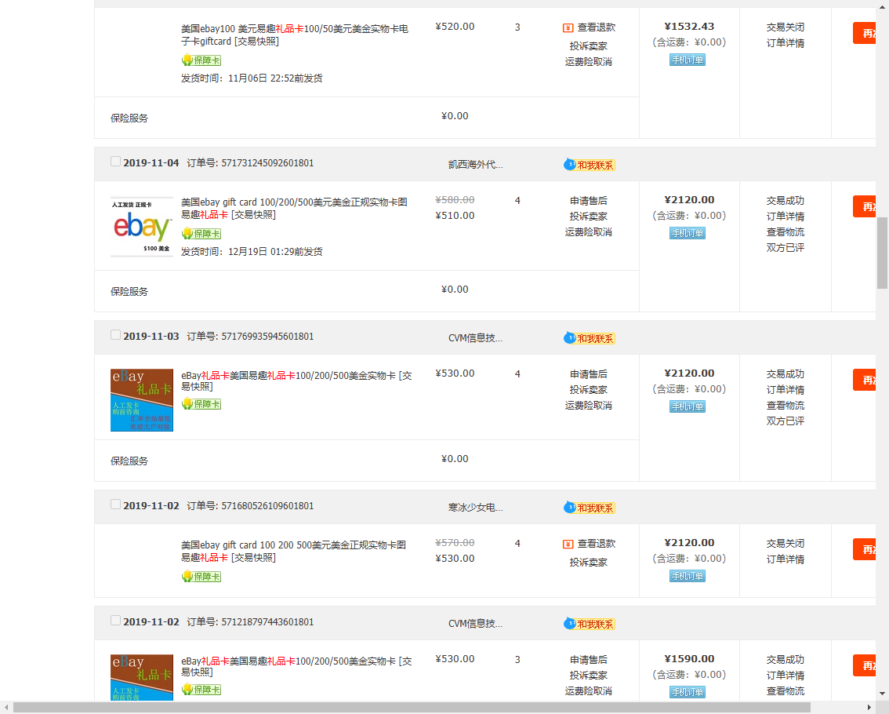This screenshot has height=714, width=889.
Task: Click the scroll-right arrow of horizontal scrollbar
Action: (x=869, y=707)
